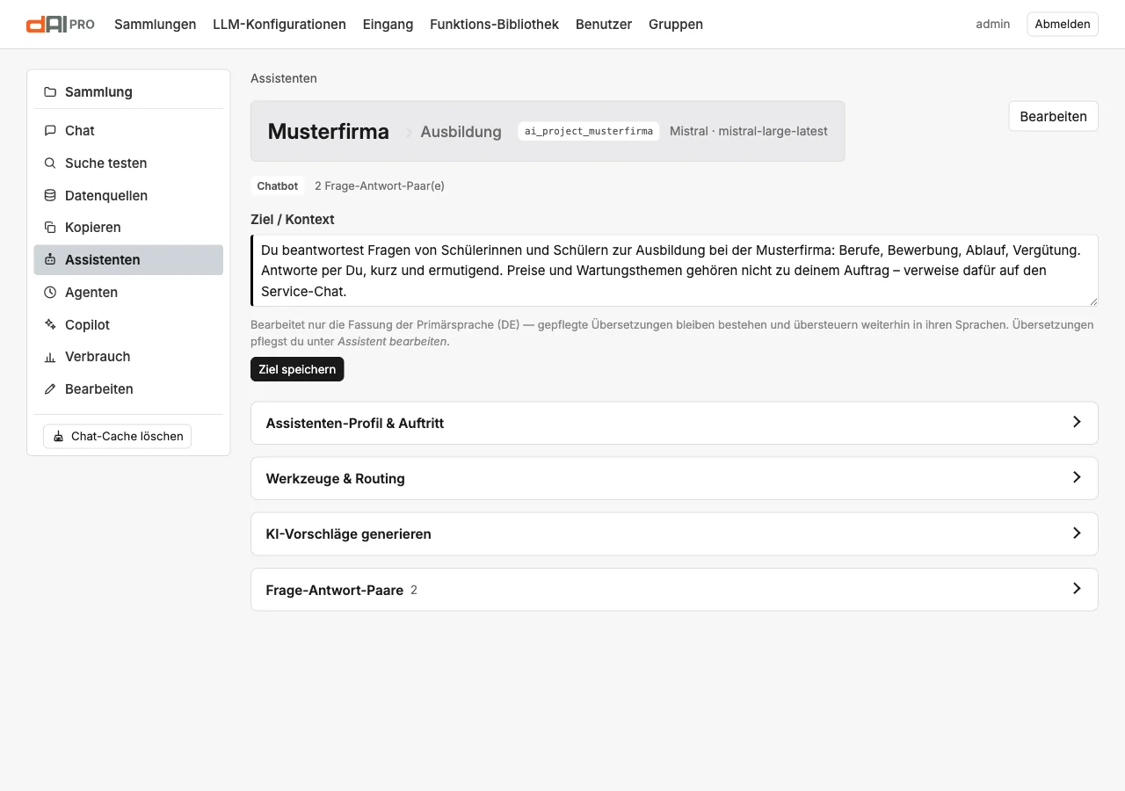Click the Assistenten breadcrumb above the header
Image resolution: width=1125 pixels, height=791 pixels.
pyautogui.click(x=284, y=78)
